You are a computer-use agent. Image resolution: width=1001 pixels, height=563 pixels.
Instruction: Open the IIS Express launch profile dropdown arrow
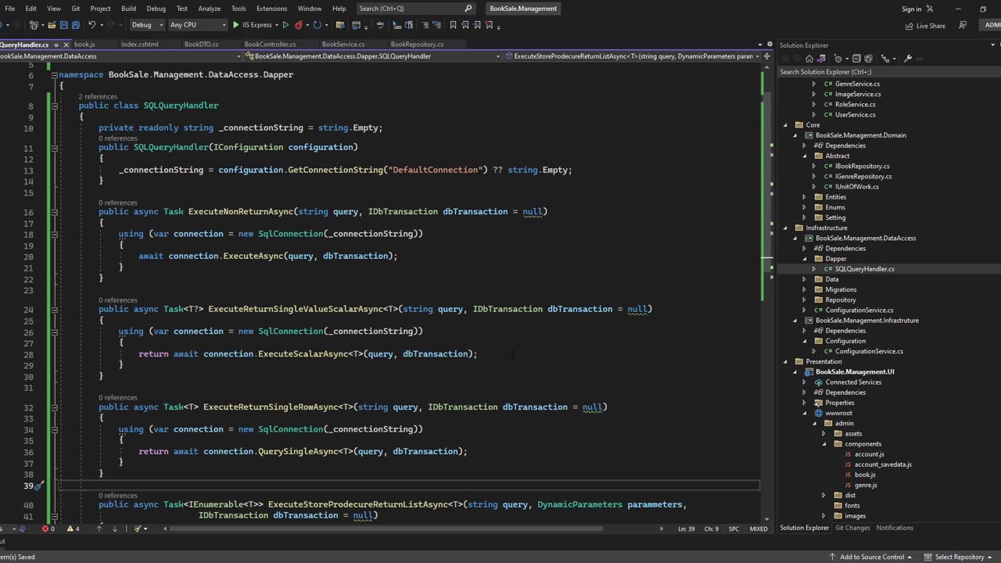(x=278, y=25)
